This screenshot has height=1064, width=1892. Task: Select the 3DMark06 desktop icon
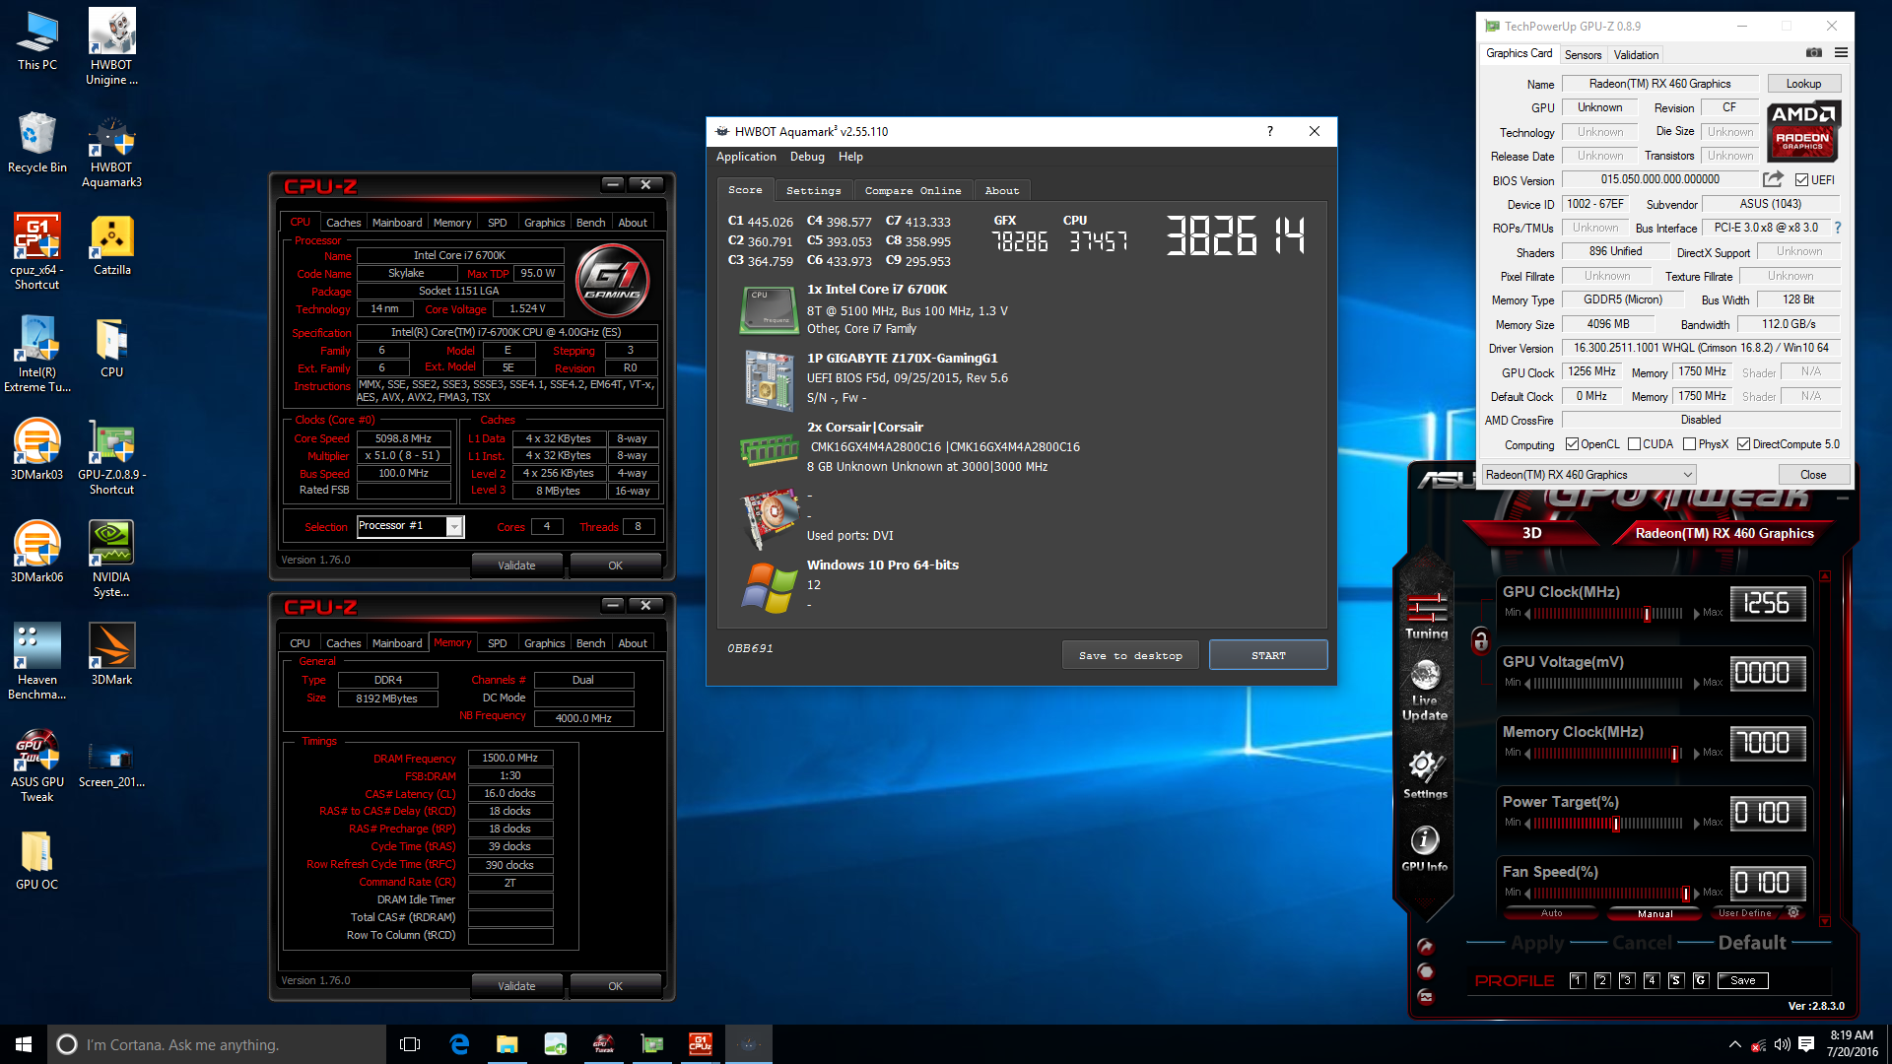pos(36,553)
